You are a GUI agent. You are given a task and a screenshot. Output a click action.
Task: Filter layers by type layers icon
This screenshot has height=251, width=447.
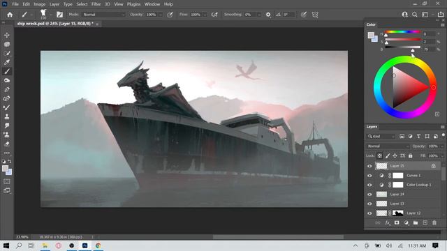coord(418,137)
